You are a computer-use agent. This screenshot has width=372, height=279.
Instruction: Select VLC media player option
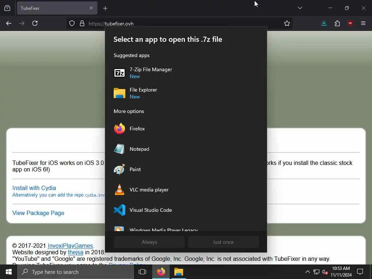coord(186,190)
